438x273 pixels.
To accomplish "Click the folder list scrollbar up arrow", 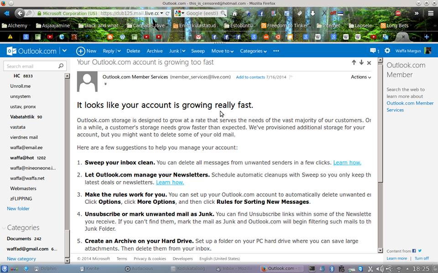I will point(67,76).
